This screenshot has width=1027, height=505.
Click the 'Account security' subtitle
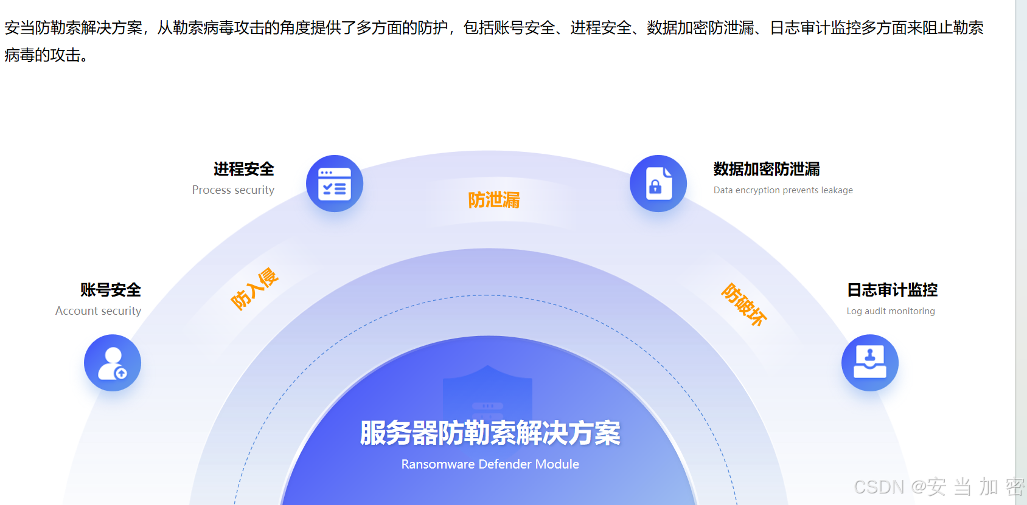tap(98, 311)
